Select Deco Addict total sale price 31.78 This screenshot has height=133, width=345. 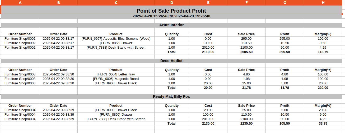click(246, 88)
